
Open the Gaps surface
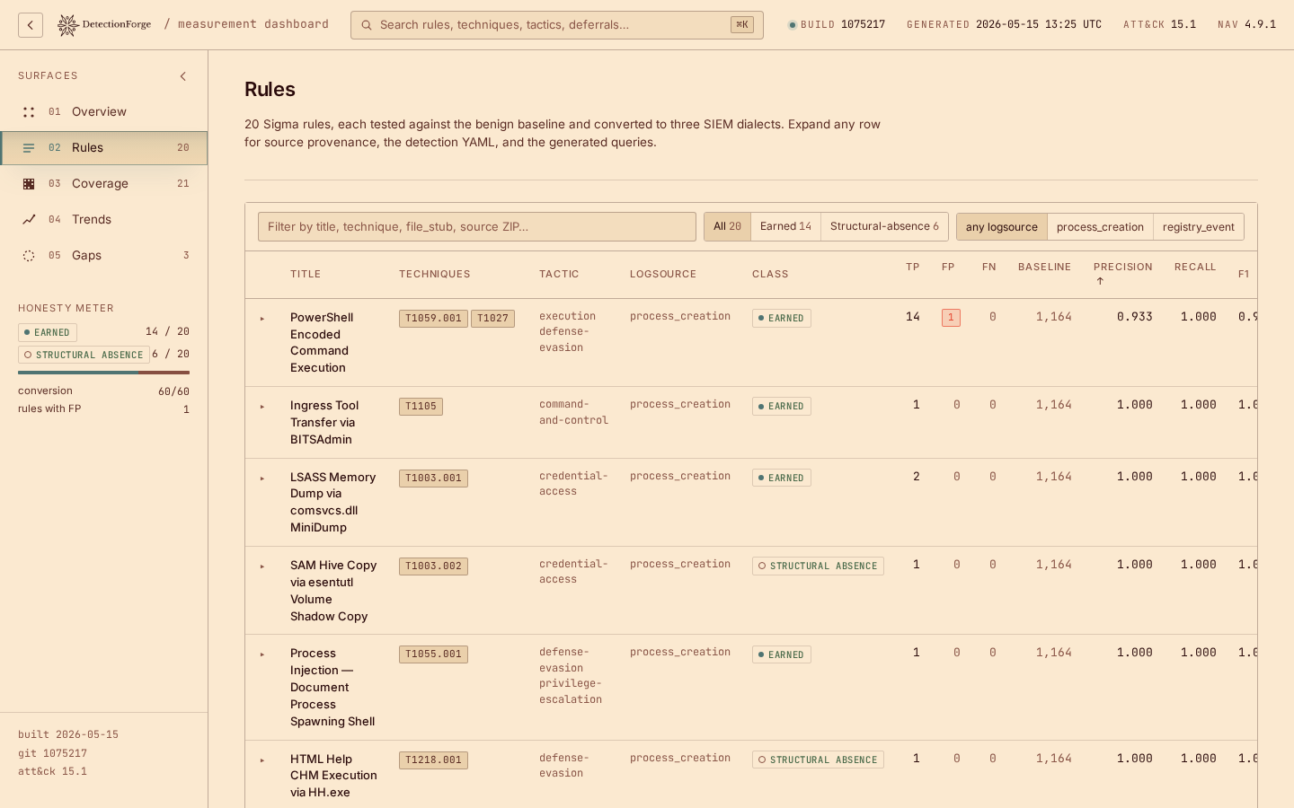[x=104, y=256]
